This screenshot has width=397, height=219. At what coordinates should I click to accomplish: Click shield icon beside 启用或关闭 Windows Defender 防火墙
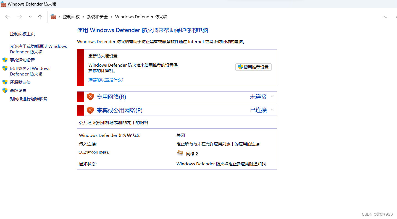point(5,68)
